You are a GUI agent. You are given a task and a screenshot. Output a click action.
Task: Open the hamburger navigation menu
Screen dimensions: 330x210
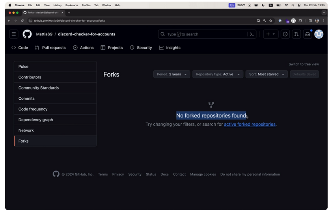tap(14, 34)
